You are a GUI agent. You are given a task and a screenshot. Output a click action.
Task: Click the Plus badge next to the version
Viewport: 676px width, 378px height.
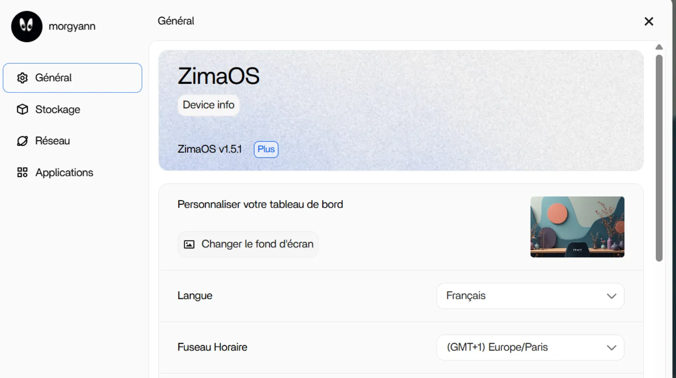(x=266, y=149)
